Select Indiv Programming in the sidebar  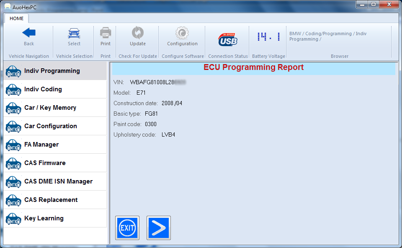click(x=55, y=71)
